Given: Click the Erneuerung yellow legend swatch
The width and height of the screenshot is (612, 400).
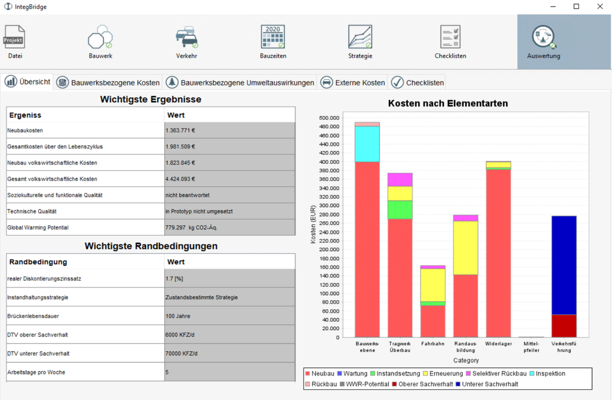Looking at the screenshot, I should [x=425, y=373].
